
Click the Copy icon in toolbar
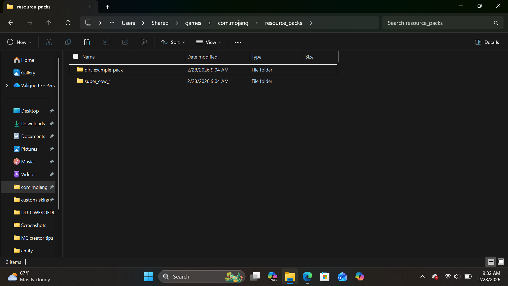(68, 42)
